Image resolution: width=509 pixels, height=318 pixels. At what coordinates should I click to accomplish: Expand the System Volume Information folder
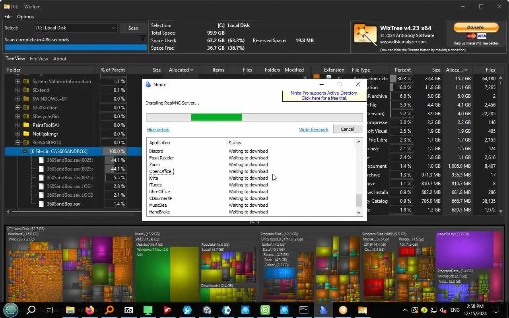pos(17,81)
